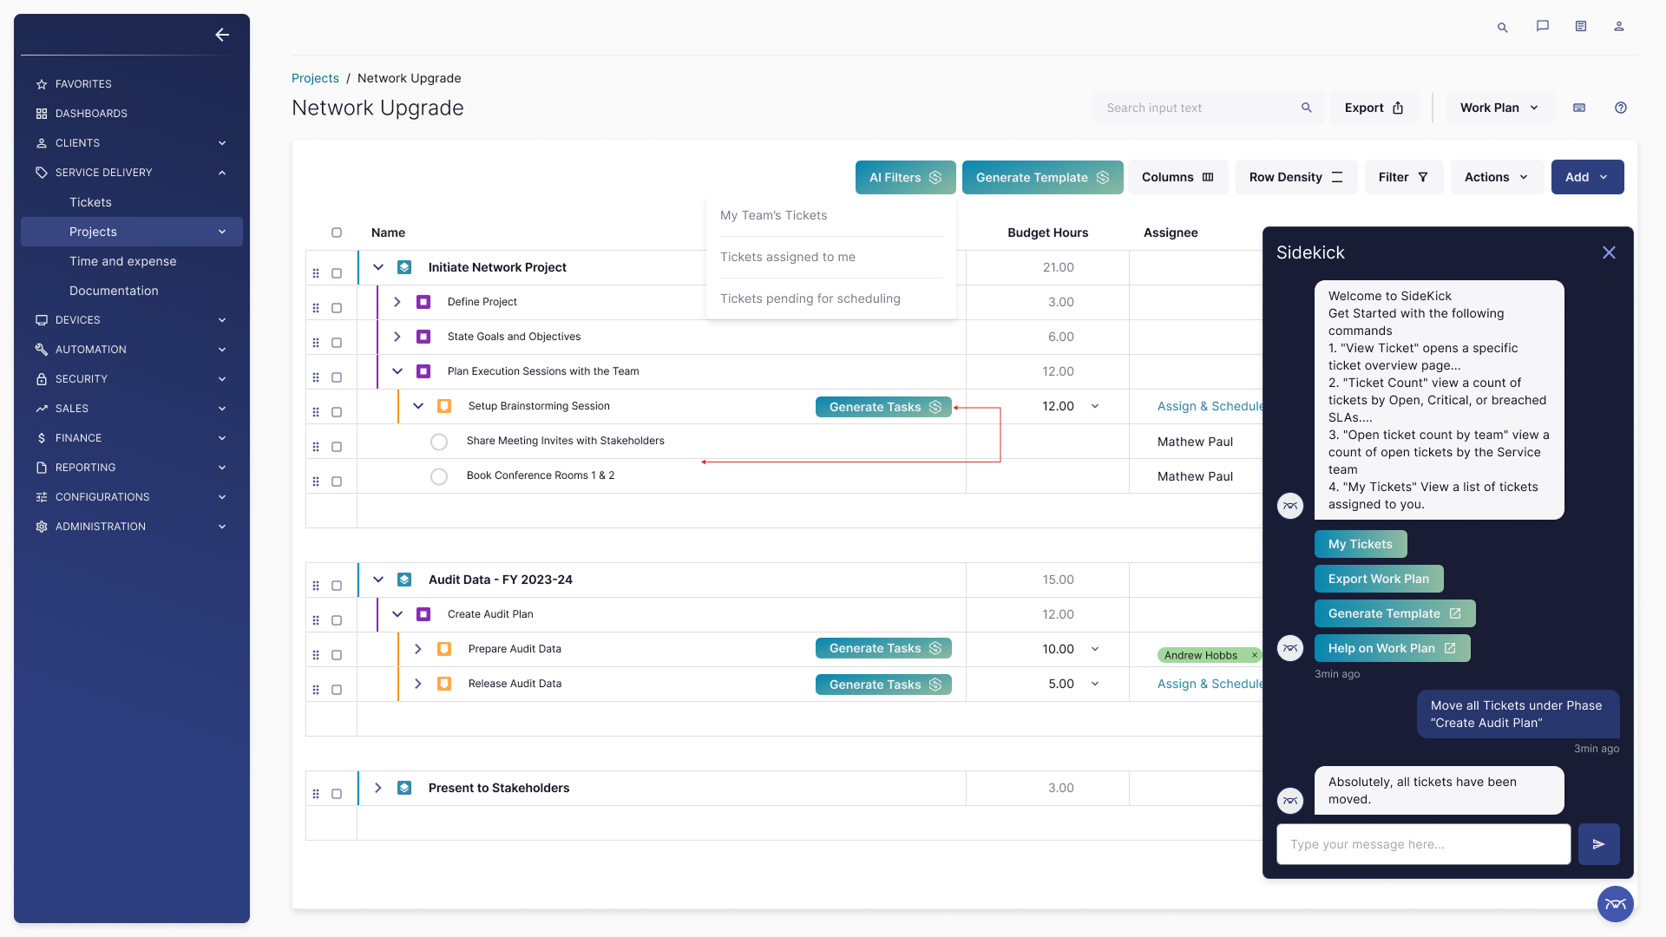Viewport: 1666px width, 937px height.
Task: Click the keyboard shortcut icon beside Work Plan
Action: pos(1579,108)
